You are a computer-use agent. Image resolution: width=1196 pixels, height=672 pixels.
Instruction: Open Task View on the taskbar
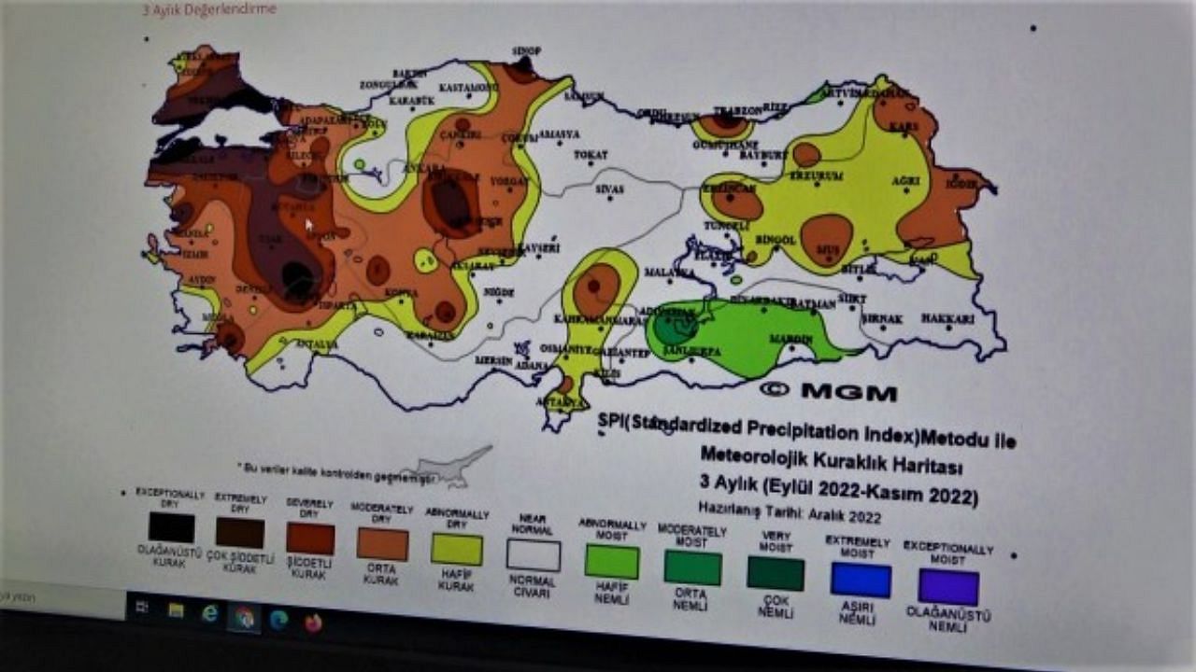click(142, 609)
